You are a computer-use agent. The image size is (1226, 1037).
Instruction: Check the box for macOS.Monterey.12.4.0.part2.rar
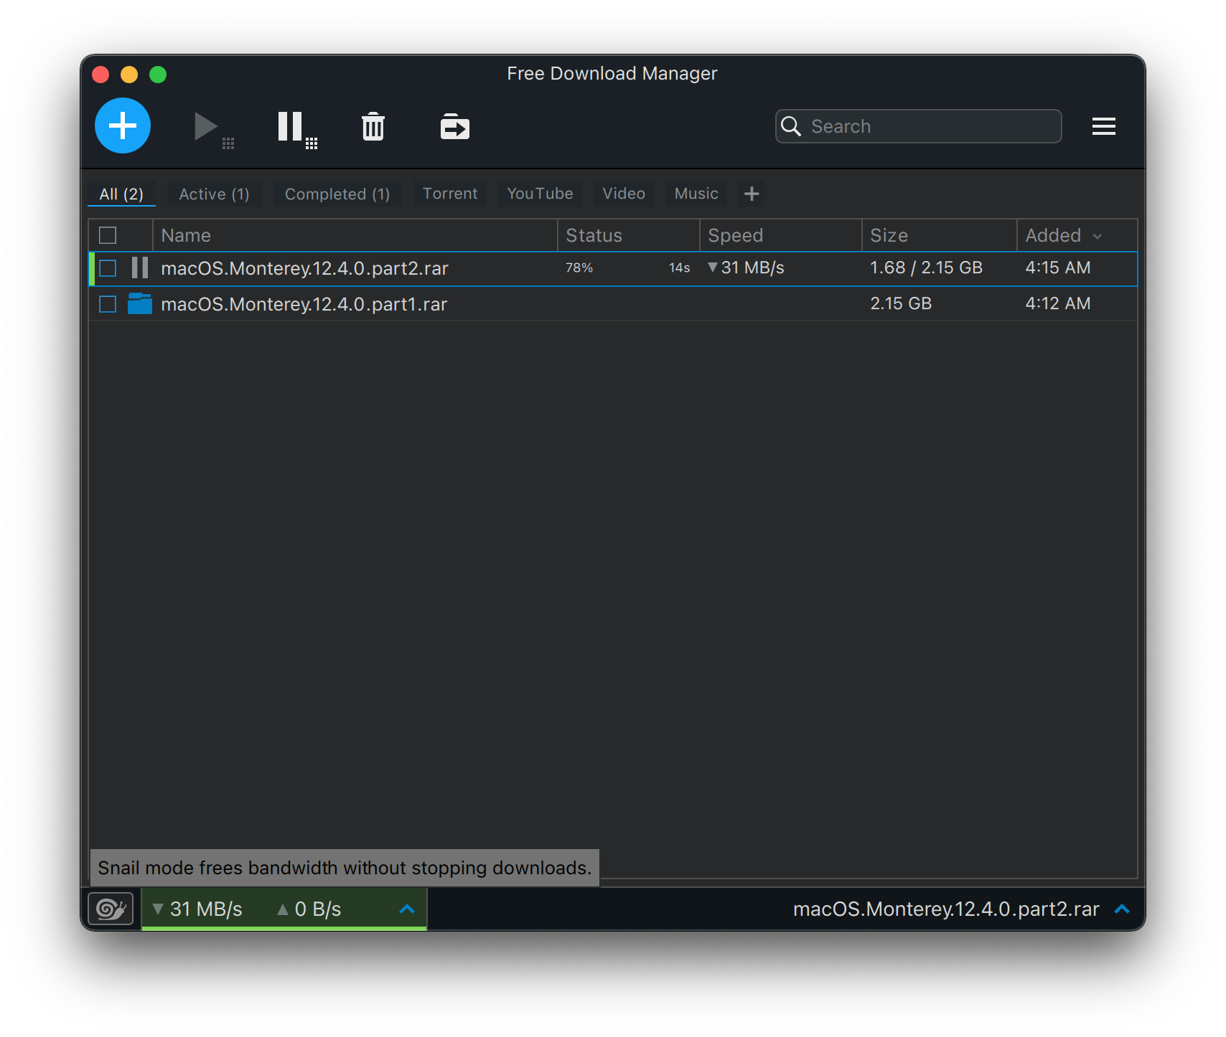[x=108, y=268]
